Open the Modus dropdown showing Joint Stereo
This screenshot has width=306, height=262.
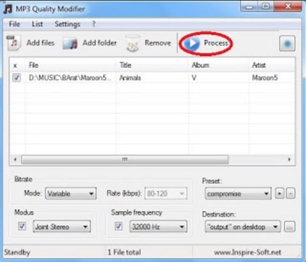click(x=62, y=226)
